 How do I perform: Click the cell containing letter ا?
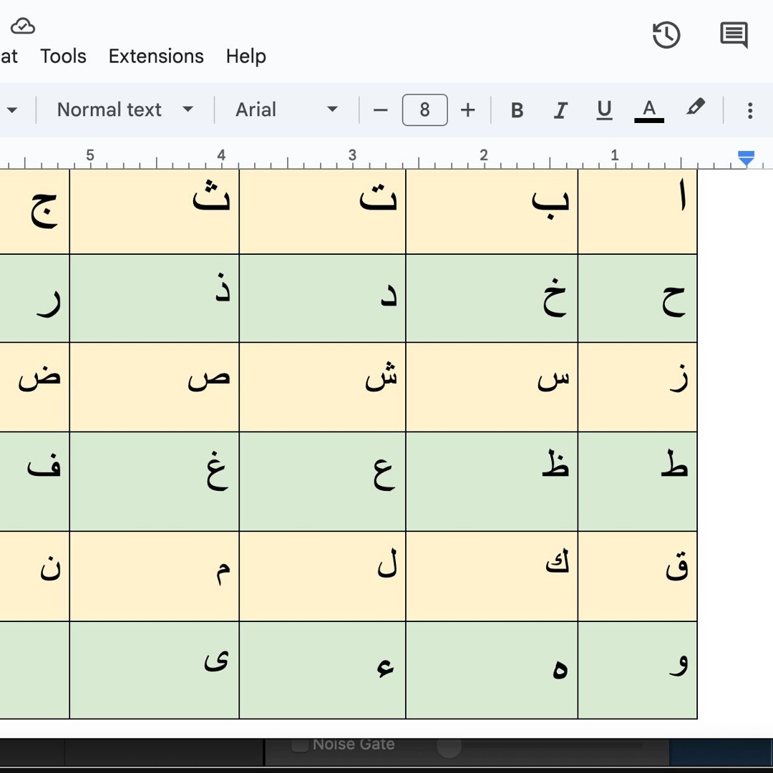coord(638,212)
